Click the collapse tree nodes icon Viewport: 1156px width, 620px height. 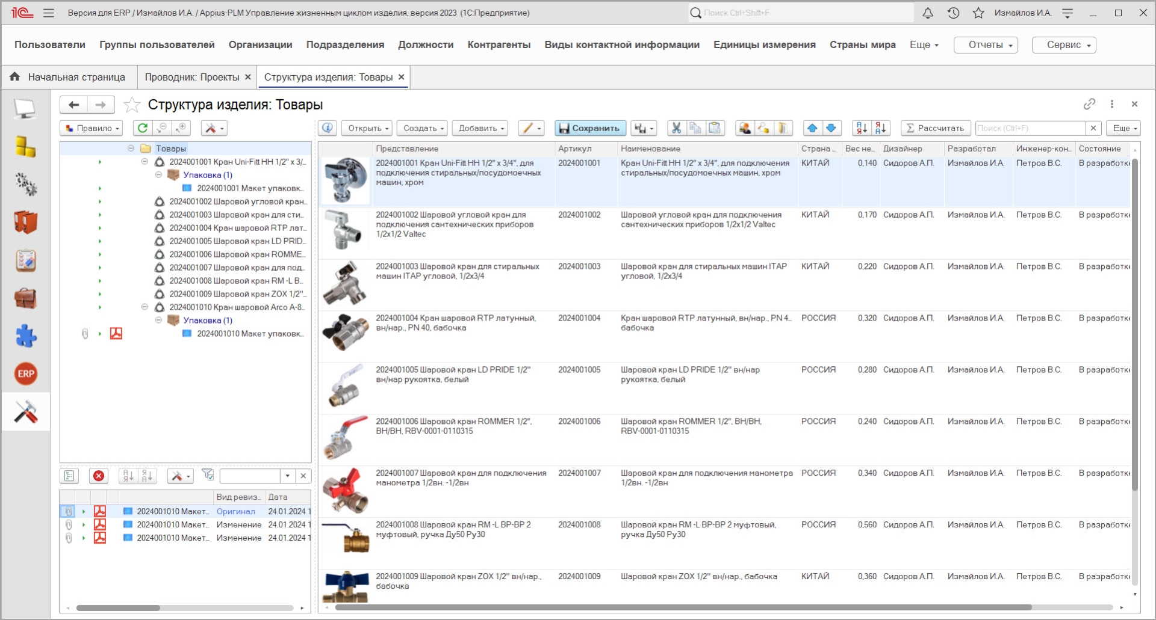coord(162,128)
